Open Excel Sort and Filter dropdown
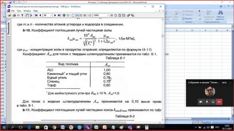This screenshot has height=131, width=234. coord(209,15)
